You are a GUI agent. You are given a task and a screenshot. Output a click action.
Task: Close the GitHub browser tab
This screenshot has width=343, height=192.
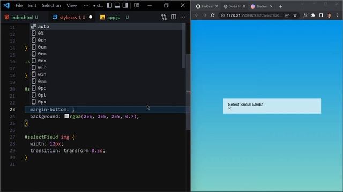(x=217, y=6)
